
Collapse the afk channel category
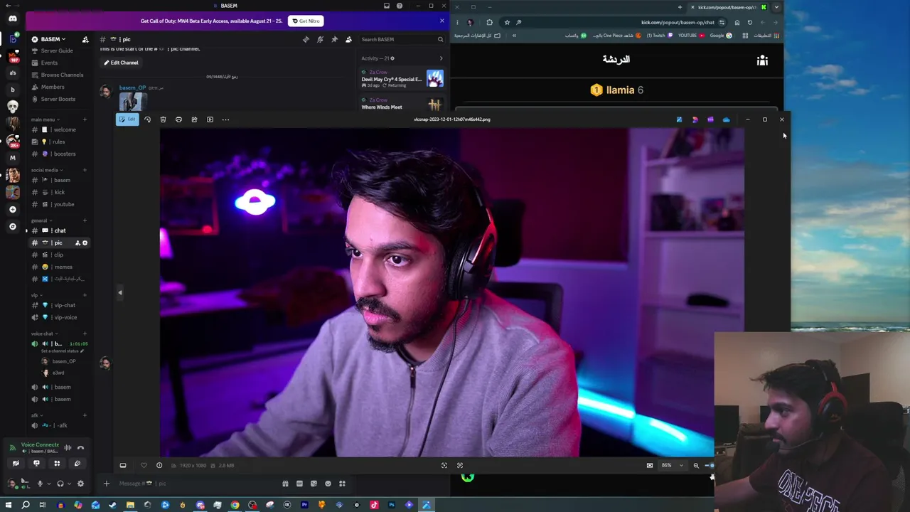36,415
